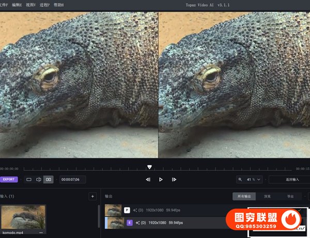Add a new input with plus icon

click(x=92, y=196)
